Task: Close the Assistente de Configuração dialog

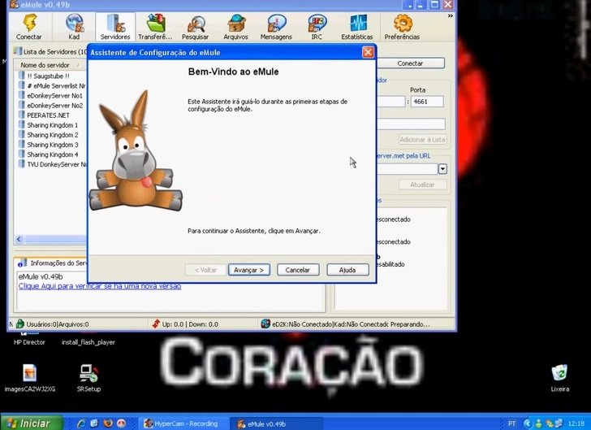Action: (x=368, y=52)
